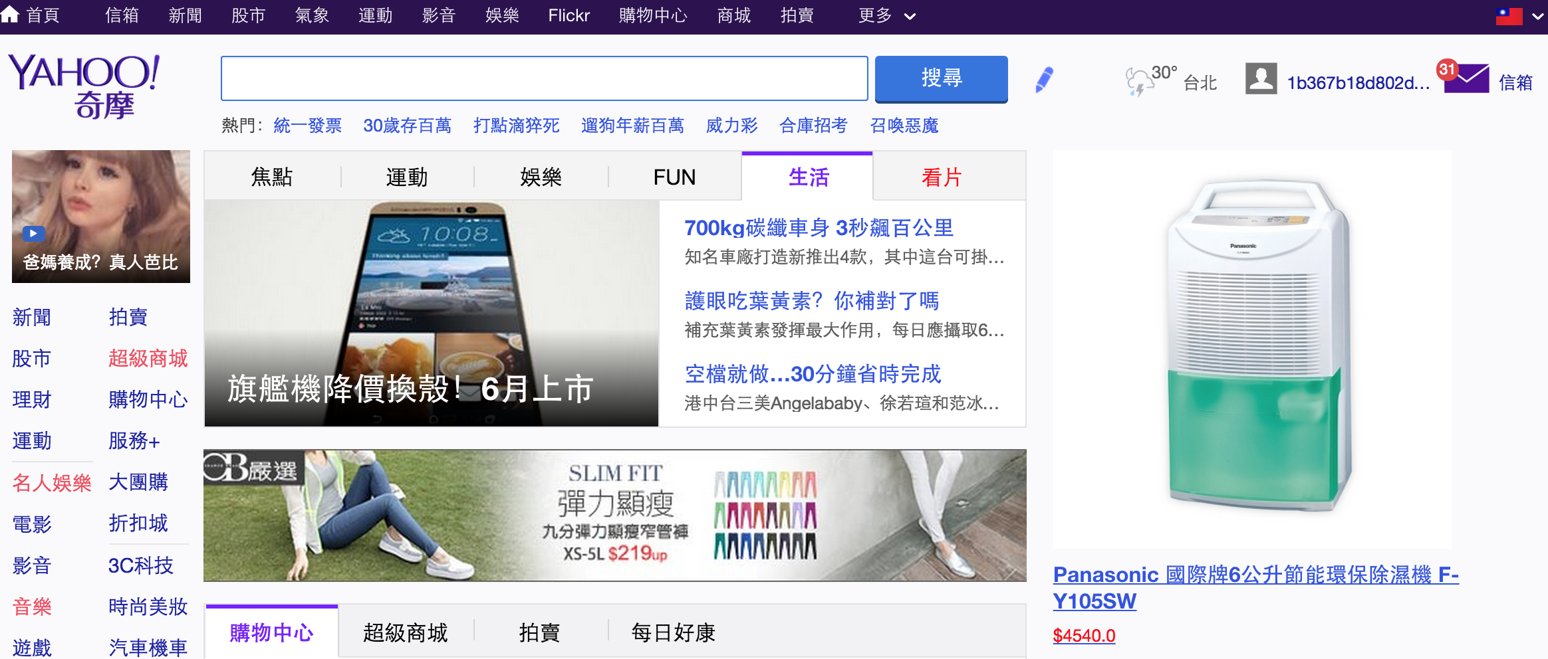Open headline 護眼吃葉黃素？你補對了嗎
The width and height of the screenshot is (1548, 659).
(x=811, y=301)
